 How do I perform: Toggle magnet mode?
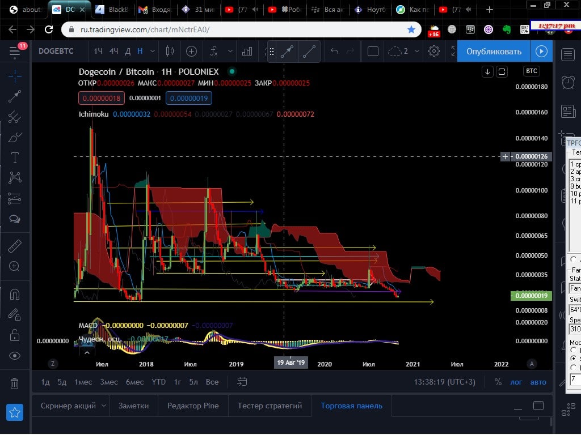tap(15, 295)
